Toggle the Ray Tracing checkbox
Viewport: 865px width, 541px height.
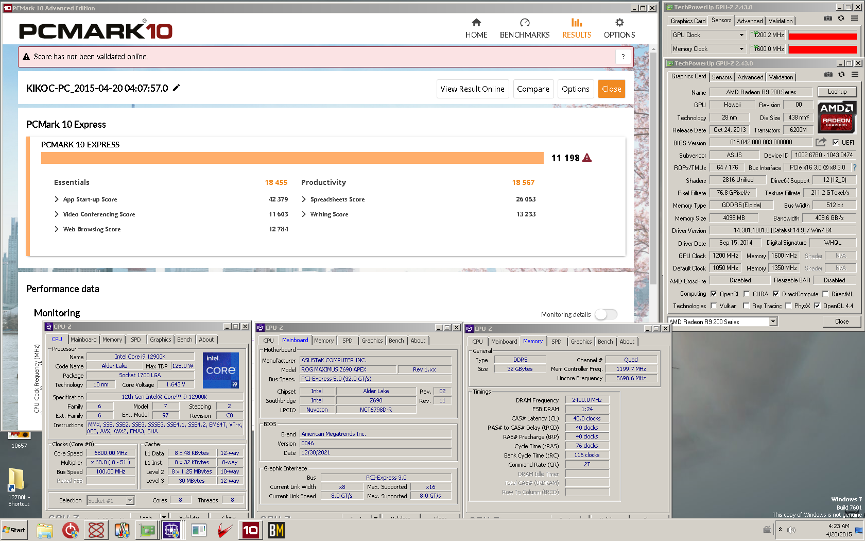747,306
